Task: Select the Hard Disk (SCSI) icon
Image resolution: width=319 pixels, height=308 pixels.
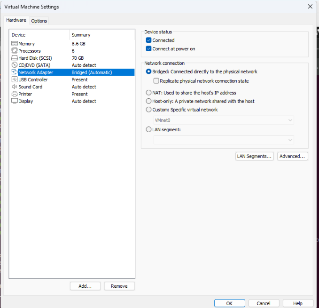Action: click(15, 58)
